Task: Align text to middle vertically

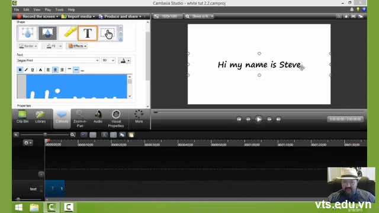Action: pyautogui.click(x=76, y=70)
